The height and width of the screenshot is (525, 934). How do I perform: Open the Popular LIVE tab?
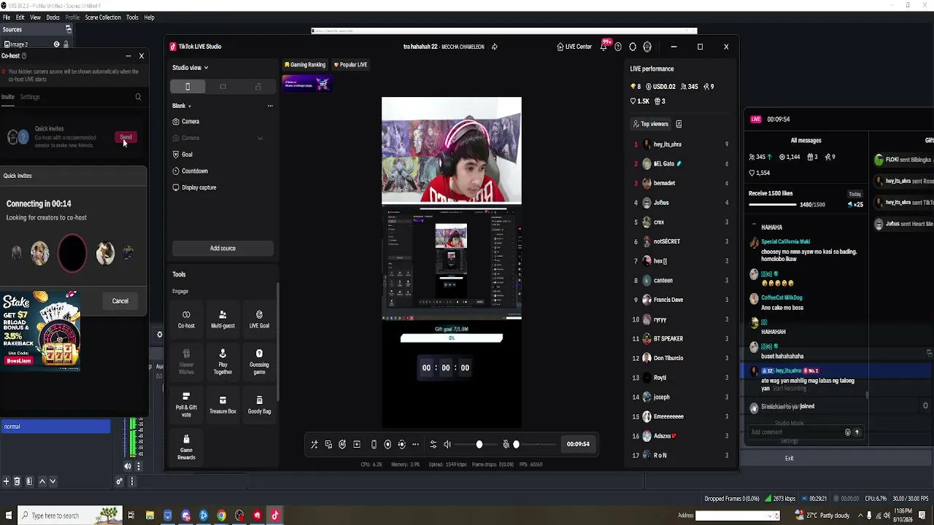coord(350,65)
